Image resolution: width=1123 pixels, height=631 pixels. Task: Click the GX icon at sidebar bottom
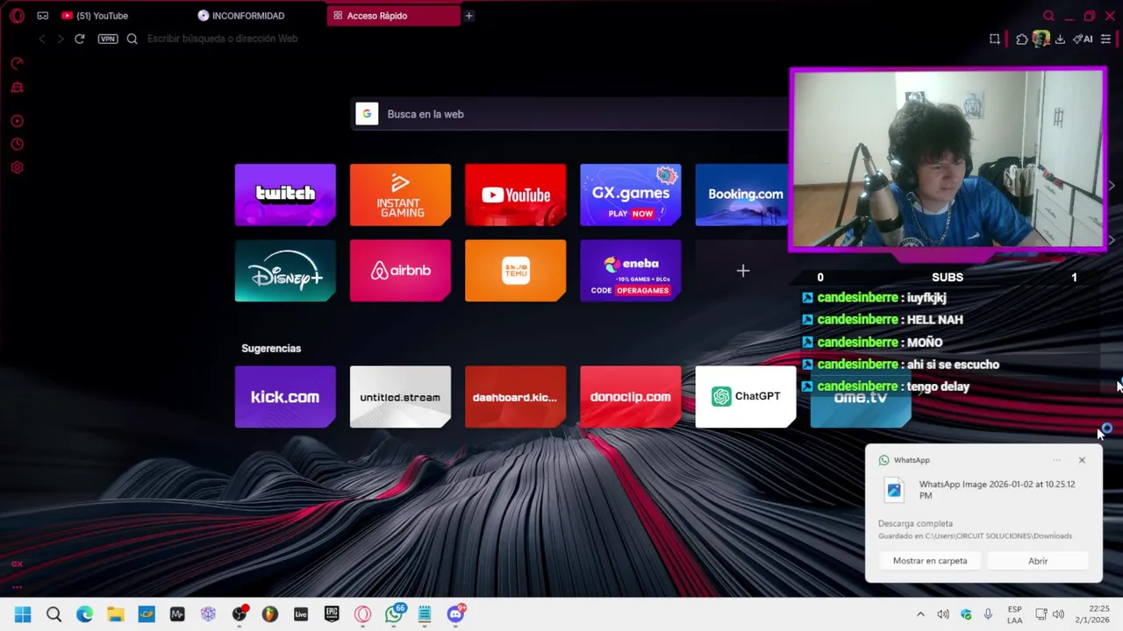pos(17,564)
